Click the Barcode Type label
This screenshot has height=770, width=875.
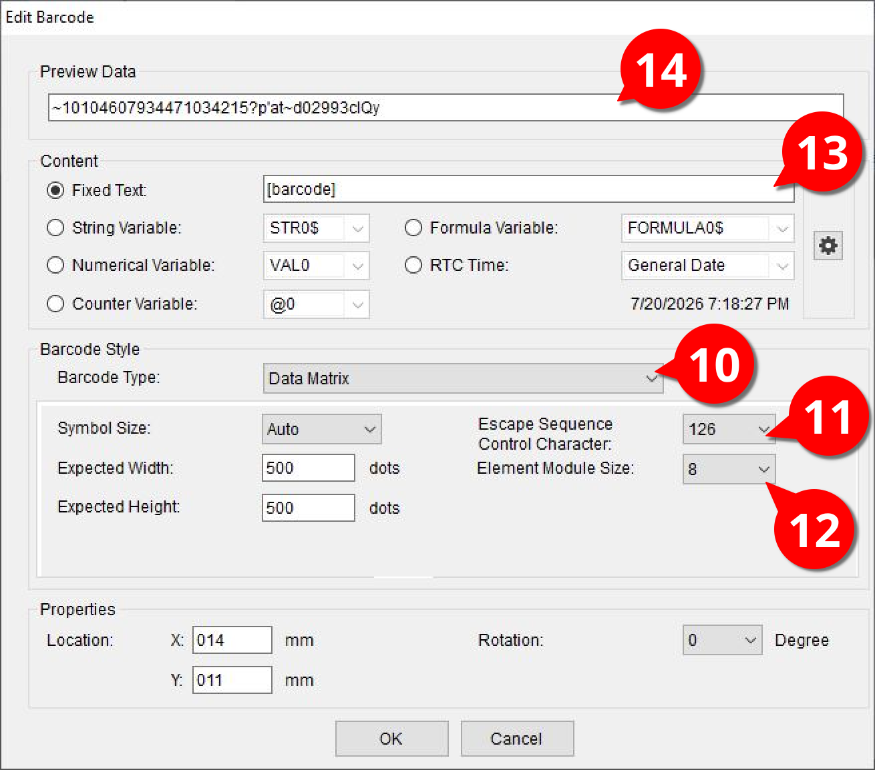109,378
